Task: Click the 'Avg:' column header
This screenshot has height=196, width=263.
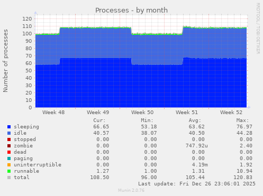Action: point(195,120)
